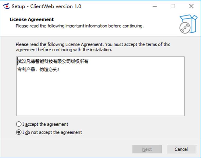Viewport: 201px width, 158px height.
Task: Close the ClientWeb Setup dialog
Action: (x=191, y=6)
